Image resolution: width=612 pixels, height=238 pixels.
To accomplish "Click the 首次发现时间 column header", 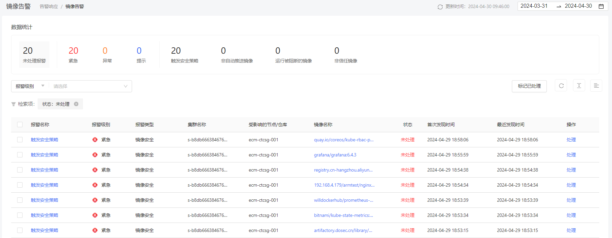I will click(441, 125).
